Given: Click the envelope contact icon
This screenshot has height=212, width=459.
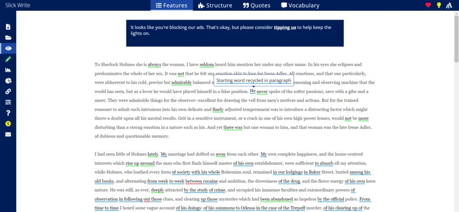Looking at the screenshot, I should (8, 134).
